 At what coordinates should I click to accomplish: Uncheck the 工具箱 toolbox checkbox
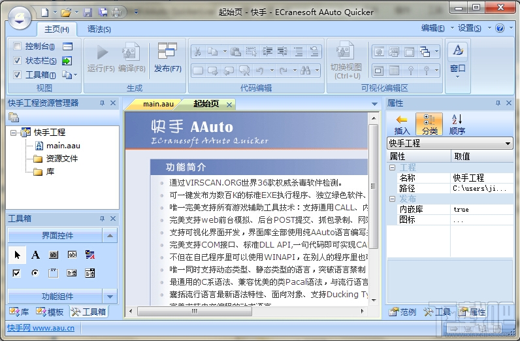tap(17, 75)
